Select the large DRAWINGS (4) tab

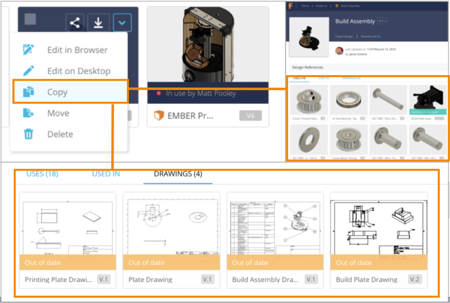click(178, 174)
